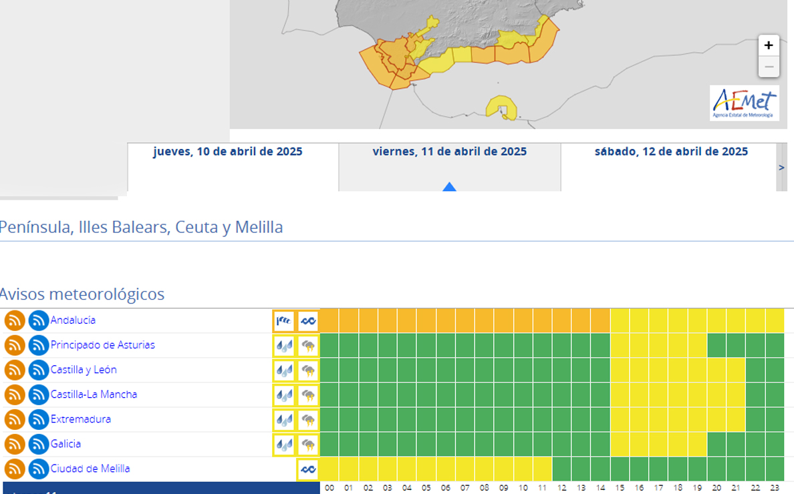Expand next dates with the right arrow
This screenshot has width=794, height=494.
[781, 168]
